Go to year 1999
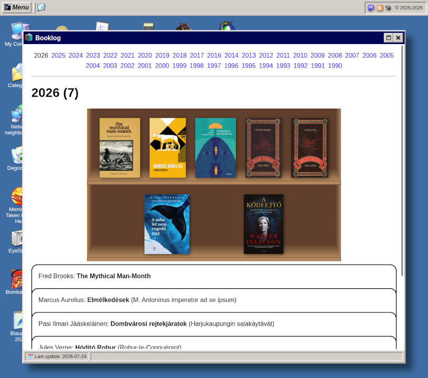This screenshot has height=378, width=428. click(x=179, y=66)
